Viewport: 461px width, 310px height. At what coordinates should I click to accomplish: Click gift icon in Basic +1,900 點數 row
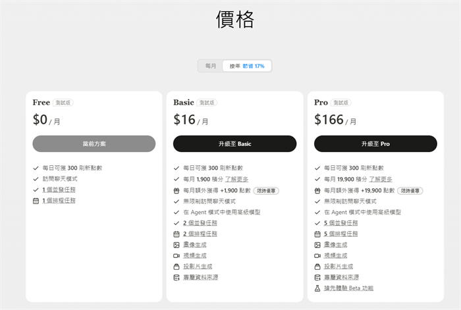coord(176,191)
